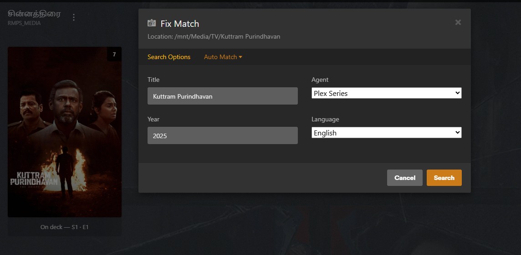521x255 pixels.
Task: Click the On deck S1 E1 label
Action: click(x=65, y=227)
